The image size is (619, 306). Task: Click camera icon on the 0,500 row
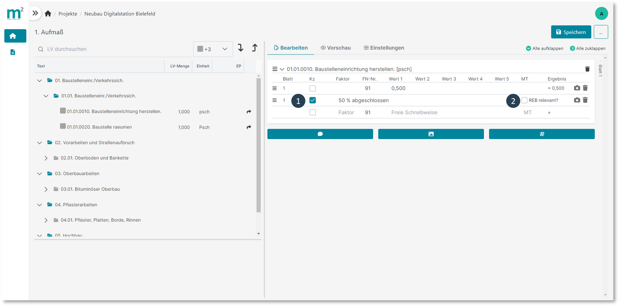tap(577, 88)
